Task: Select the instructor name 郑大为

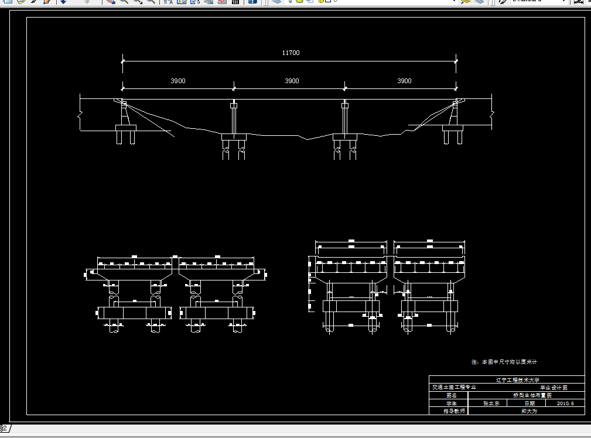Action: pyautogui.click(x=529, y=411)
